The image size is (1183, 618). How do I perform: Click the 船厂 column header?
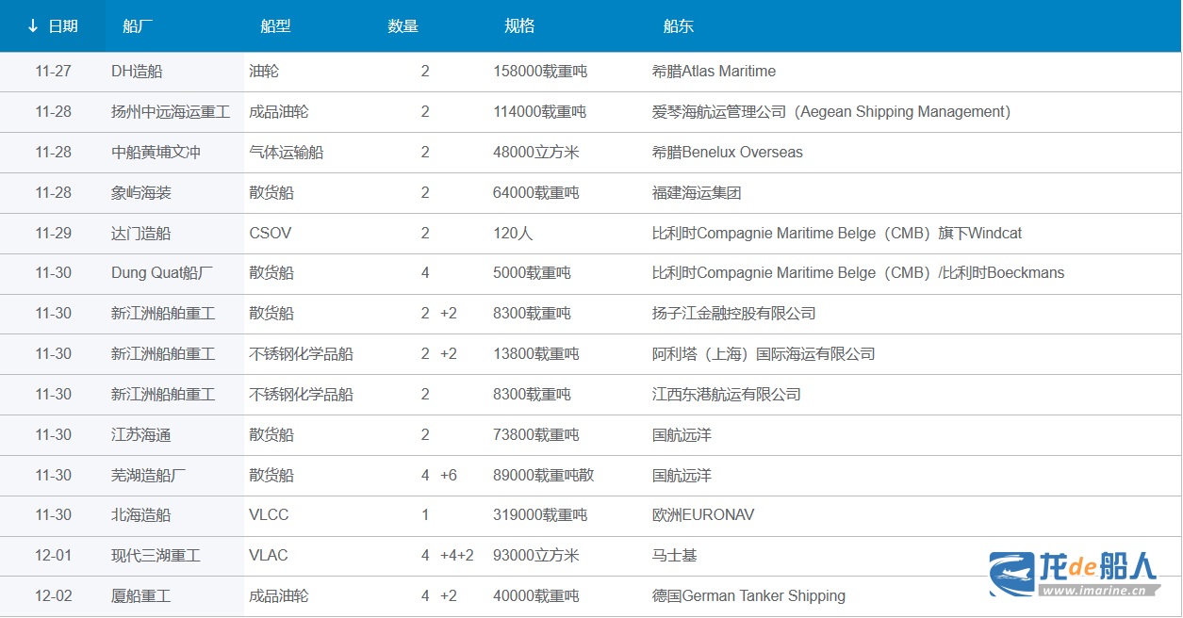(x=138, y=26)
